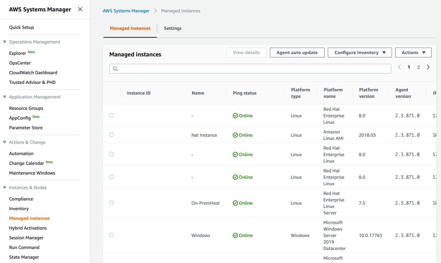Switch to the Settings tab

pos(173,28)
